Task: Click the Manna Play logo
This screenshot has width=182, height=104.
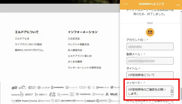Action: point(78,101)
